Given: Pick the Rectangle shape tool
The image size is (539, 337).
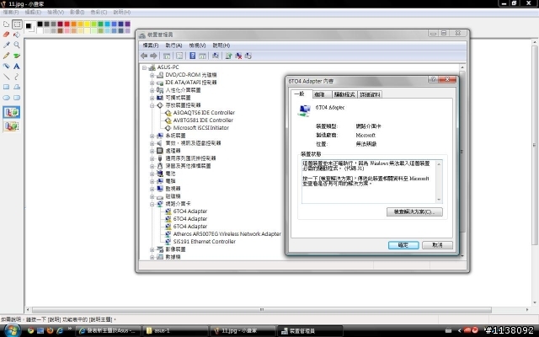Looking at the screenshot, I should (6, 87).
